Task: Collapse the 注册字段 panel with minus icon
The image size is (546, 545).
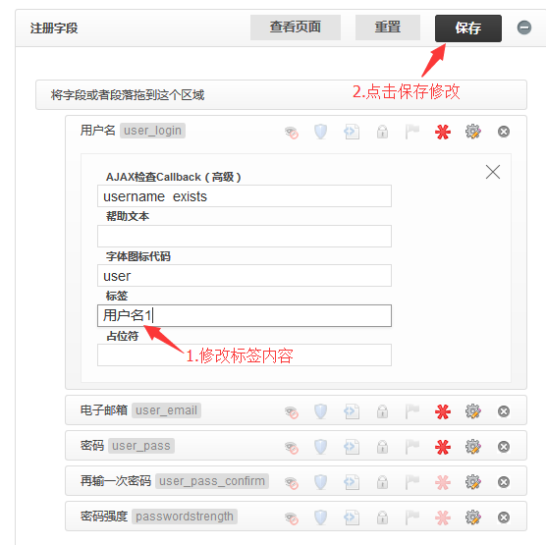Action: (x=524, y=27)
